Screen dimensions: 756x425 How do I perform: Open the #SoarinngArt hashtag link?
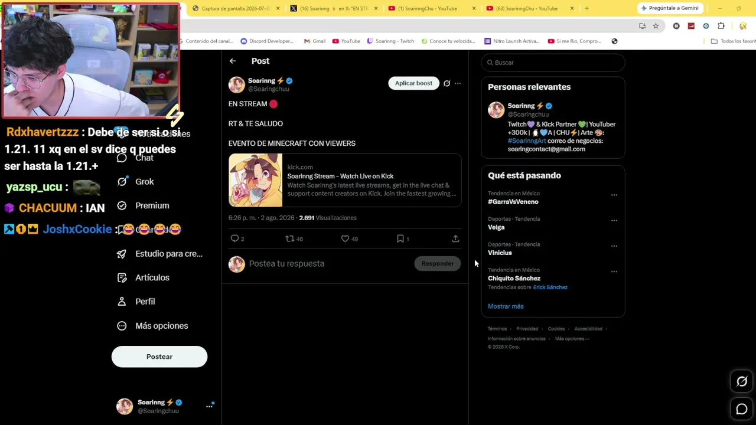[x=527, y=141]
